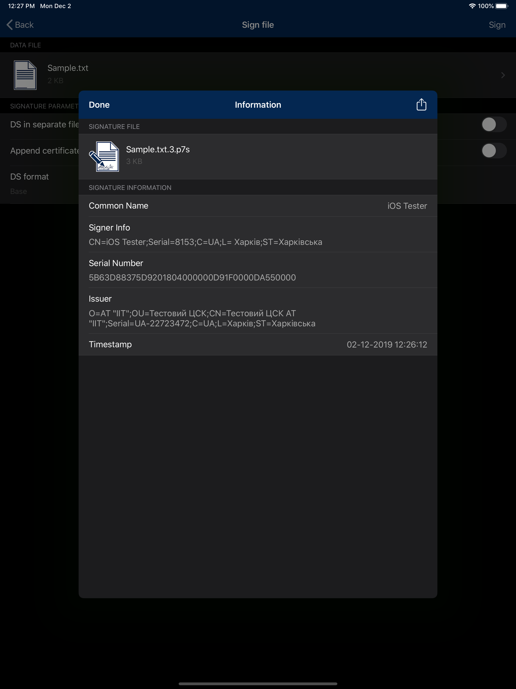This screenshot has height=689, width=516.
Task: Select the iOS Tester common name value
Action: pos(407,206)
